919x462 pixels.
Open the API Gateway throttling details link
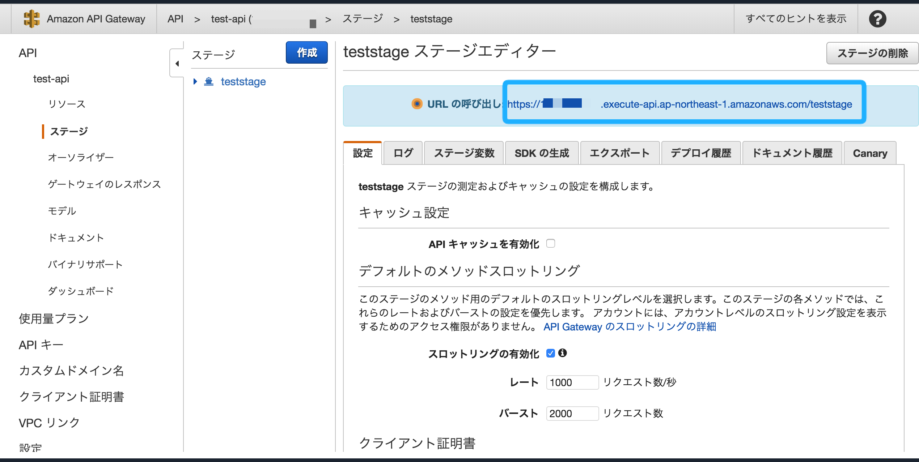(630, 327)
